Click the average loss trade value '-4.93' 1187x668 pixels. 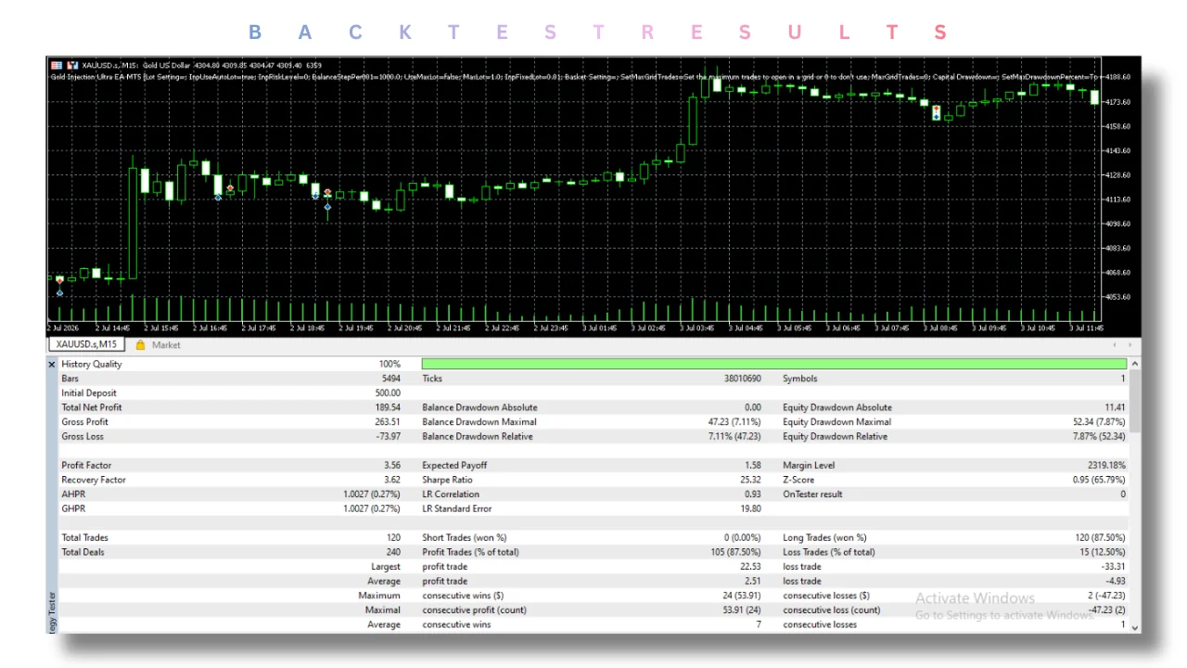(1117, 581)
